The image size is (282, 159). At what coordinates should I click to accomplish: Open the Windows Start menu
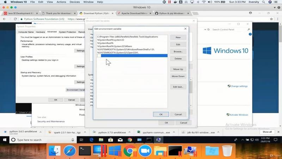click(x=5, y=140)
